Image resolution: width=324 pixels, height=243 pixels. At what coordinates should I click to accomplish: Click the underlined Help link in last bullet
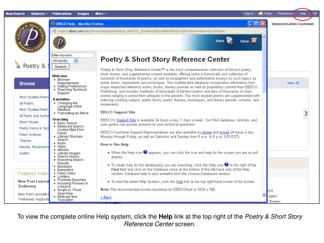179,182
